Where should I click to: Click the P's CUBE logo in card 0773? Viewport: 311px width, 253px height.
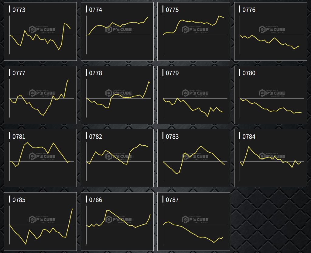click(42, 29)
